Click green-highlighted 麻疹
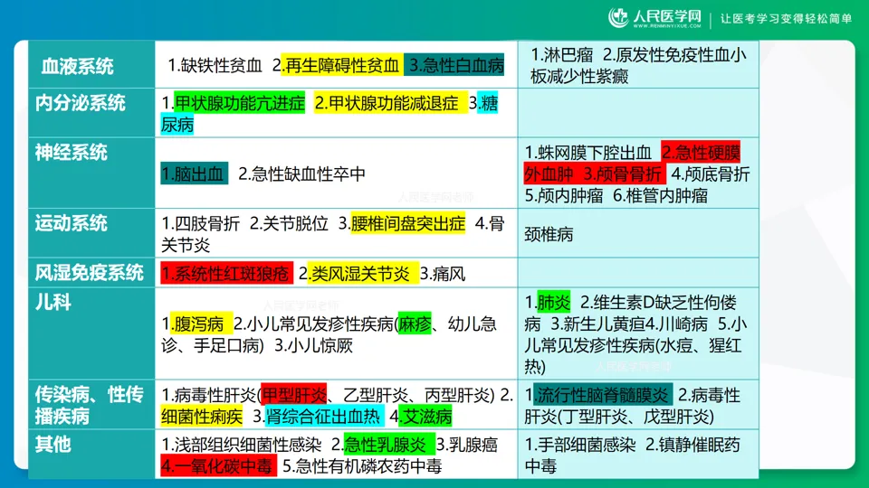 415,324
